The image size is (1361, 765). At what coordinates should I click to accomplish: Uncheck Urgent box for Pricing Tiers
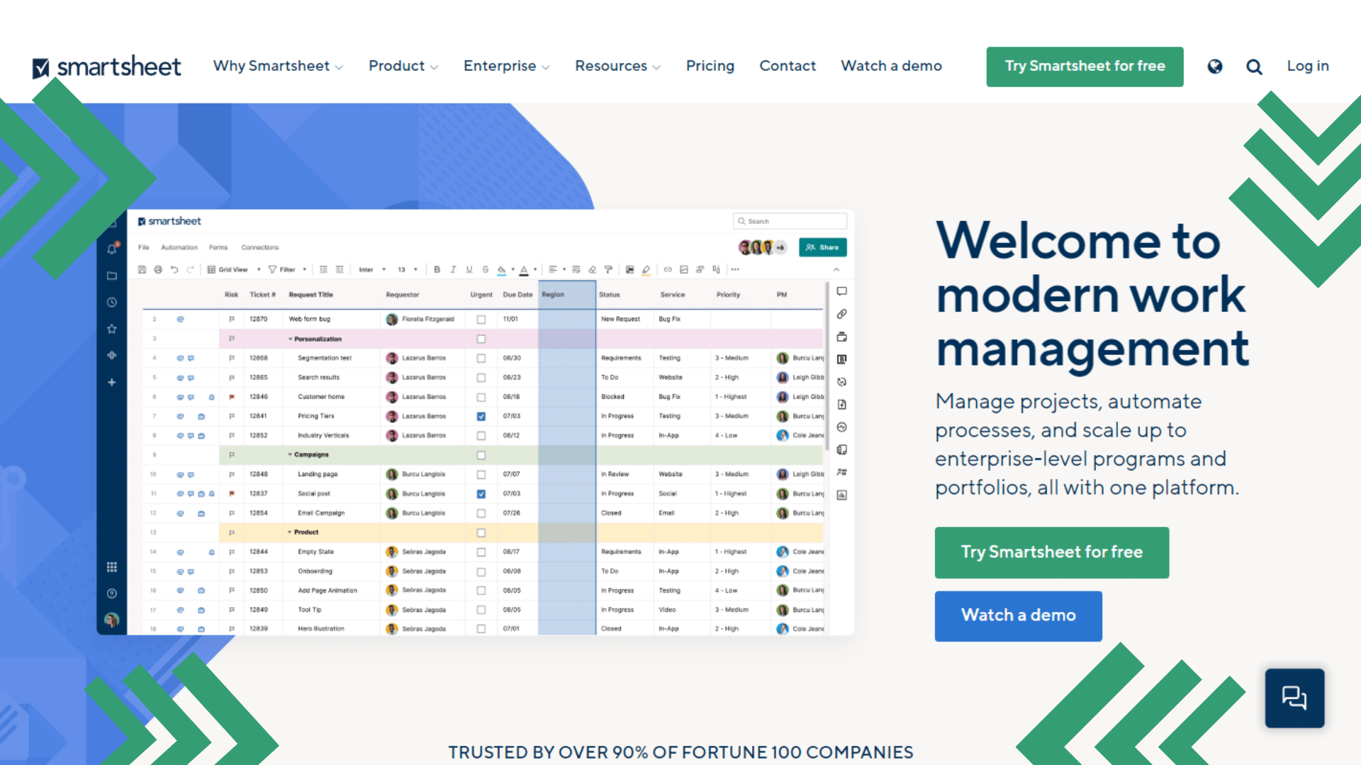coord(481,416)
